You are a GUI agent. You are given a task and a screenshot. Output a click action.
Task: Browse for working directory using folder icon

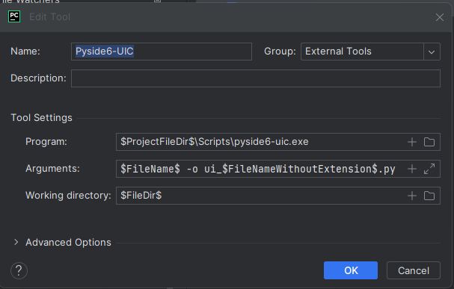(429, 196)
